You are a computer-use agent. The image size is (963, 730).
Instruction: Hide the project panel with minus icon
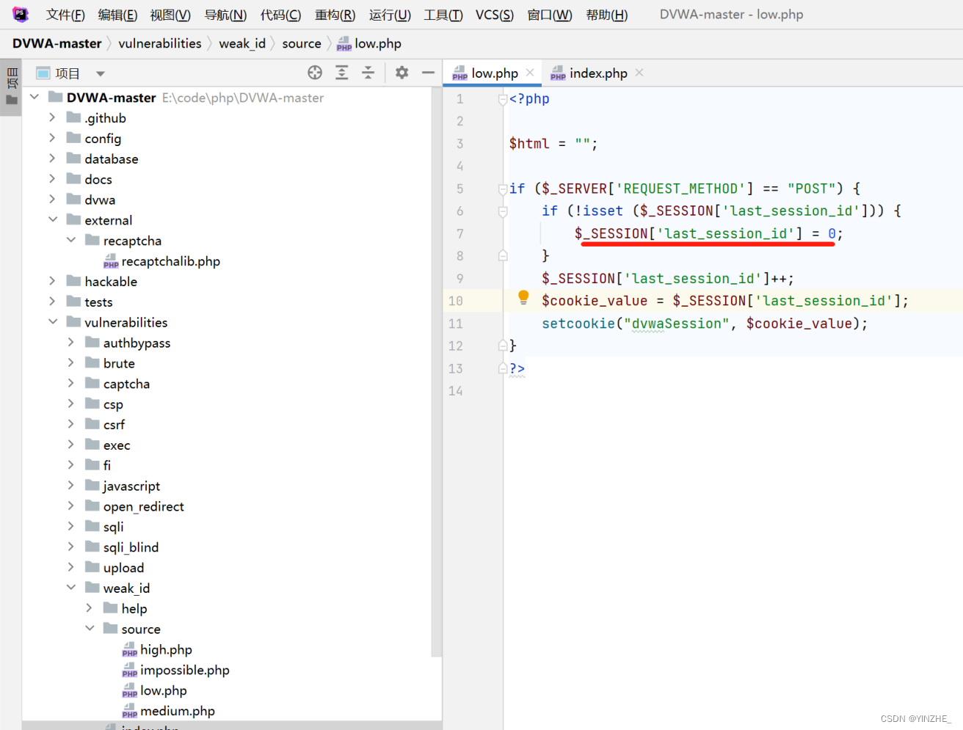pos(429,72)
